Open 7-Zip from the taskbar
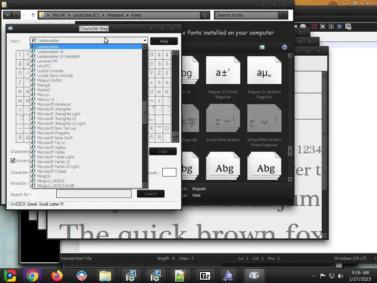Screen dimensions: 377x283 205,276
